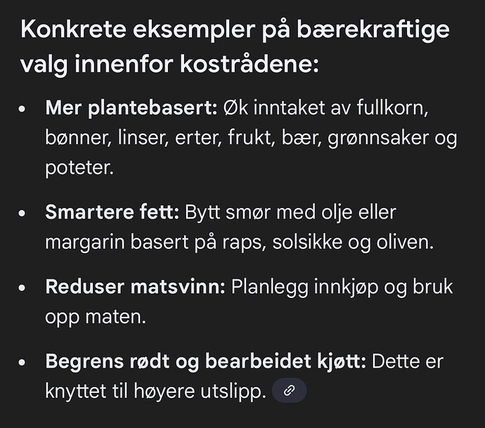Click the text 'opp maten.'

(x=95, y=317)
